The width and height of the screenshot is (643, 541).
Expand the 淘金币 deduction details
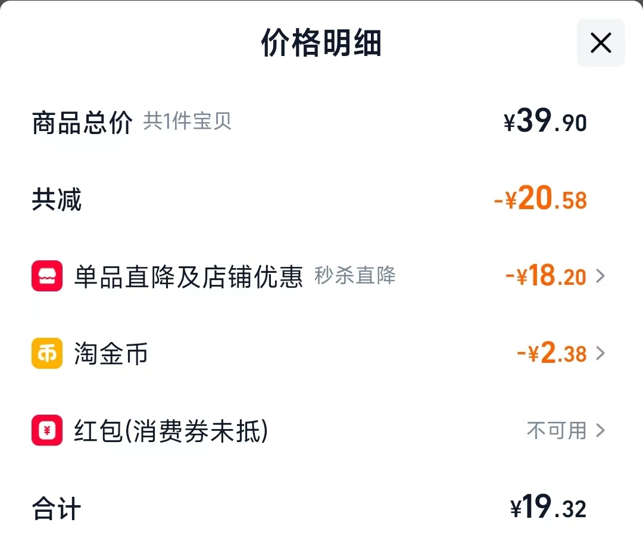click(x=601, y=353)
